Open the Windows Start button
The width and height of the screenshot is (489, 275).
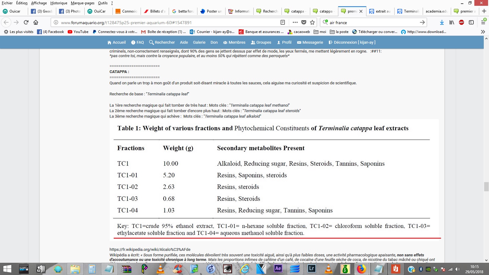click(x=7, y=269)
